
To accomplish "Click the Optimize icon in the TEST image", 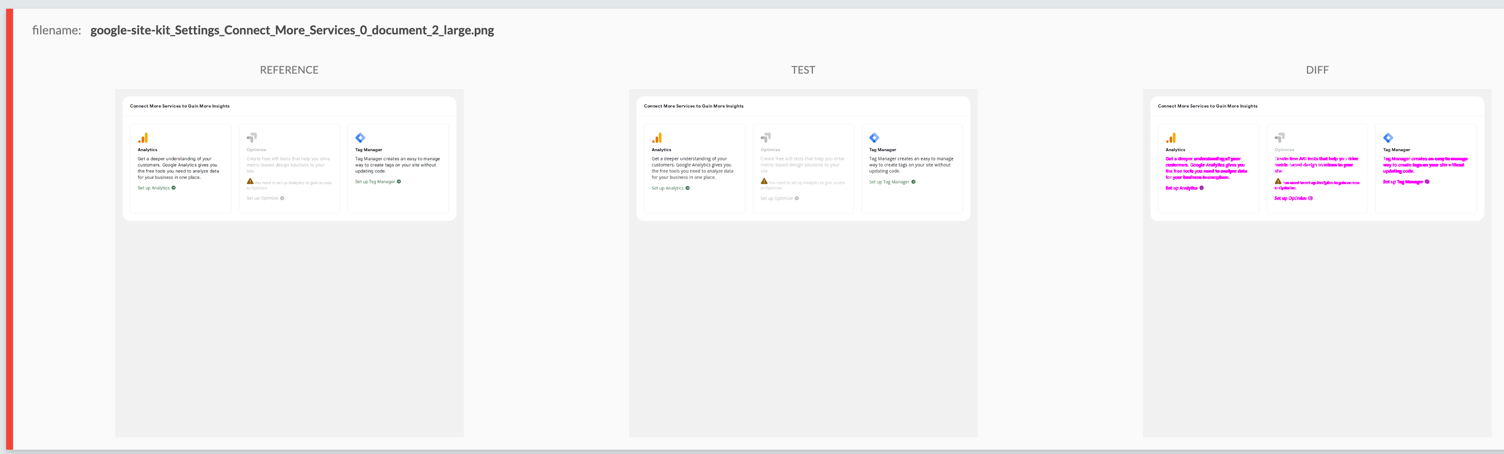I will click(x=766, y=138).
